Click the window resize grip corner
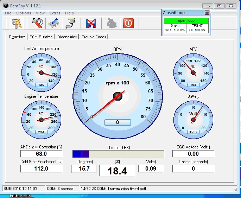 (x=235, y=190)
